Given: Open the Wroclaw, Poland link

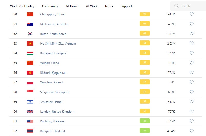Looking at the screenshot, I should [51, 82].
